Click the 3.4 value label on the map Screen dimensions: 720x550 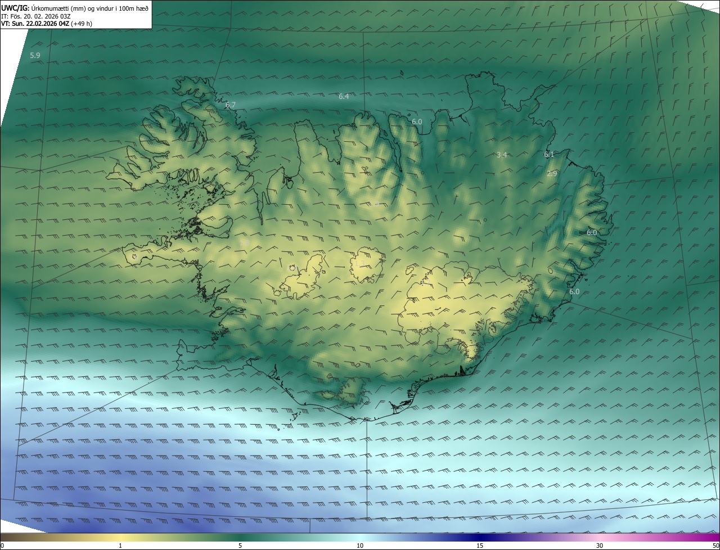coord(502,155)
